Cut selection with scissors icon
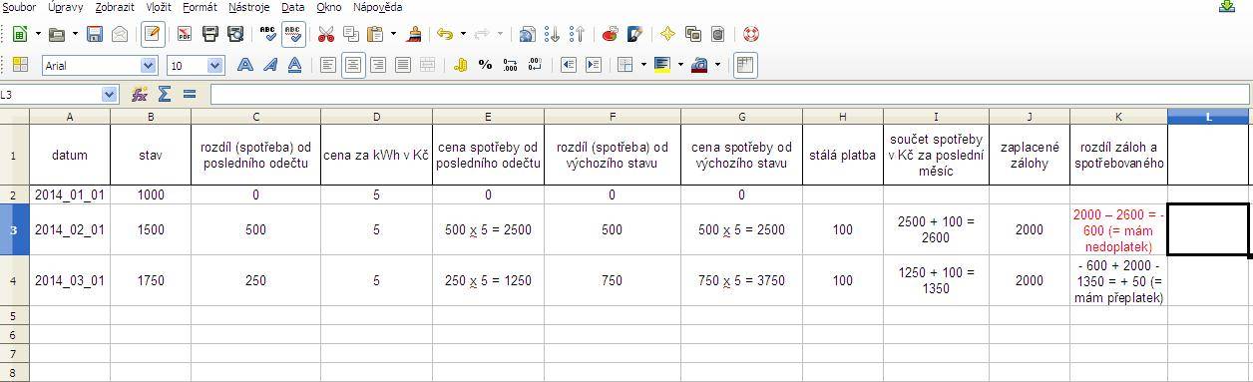The width and height of the screenshot is (1253, 382). click(325, 34)
